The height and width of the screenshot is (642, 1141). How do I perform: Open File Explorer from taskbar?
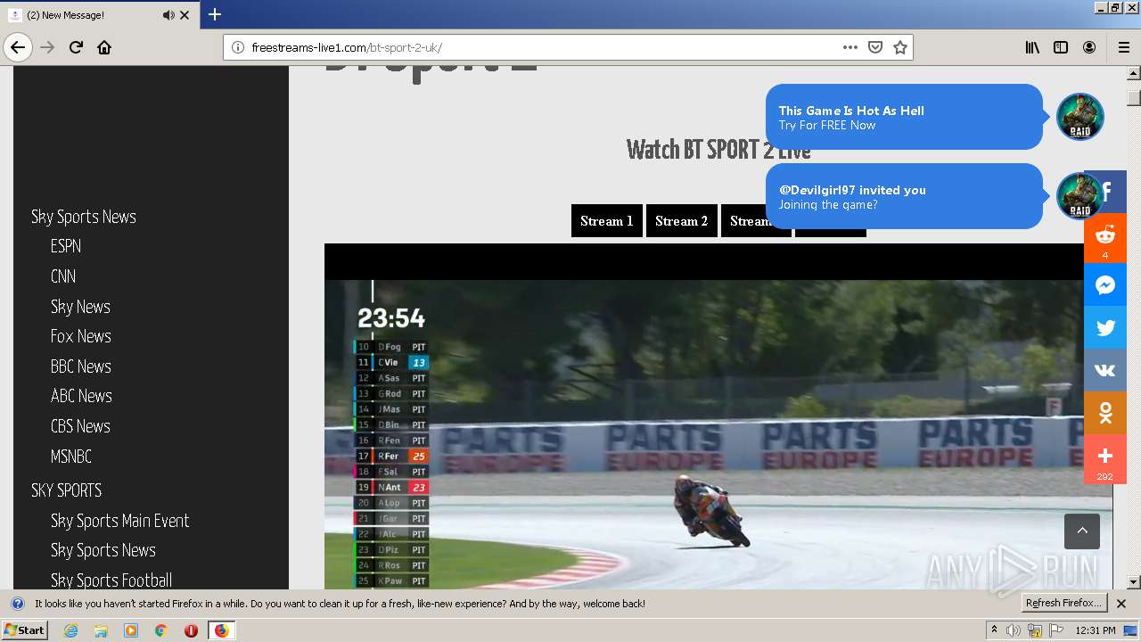(x=101, y=630)
